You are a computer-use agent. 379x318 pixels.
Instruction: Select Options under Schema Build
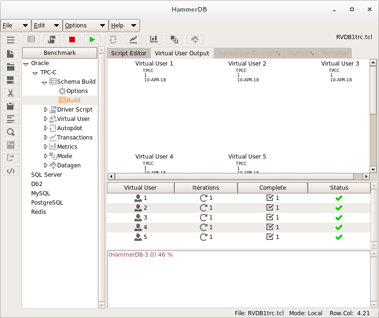[77, 91]
